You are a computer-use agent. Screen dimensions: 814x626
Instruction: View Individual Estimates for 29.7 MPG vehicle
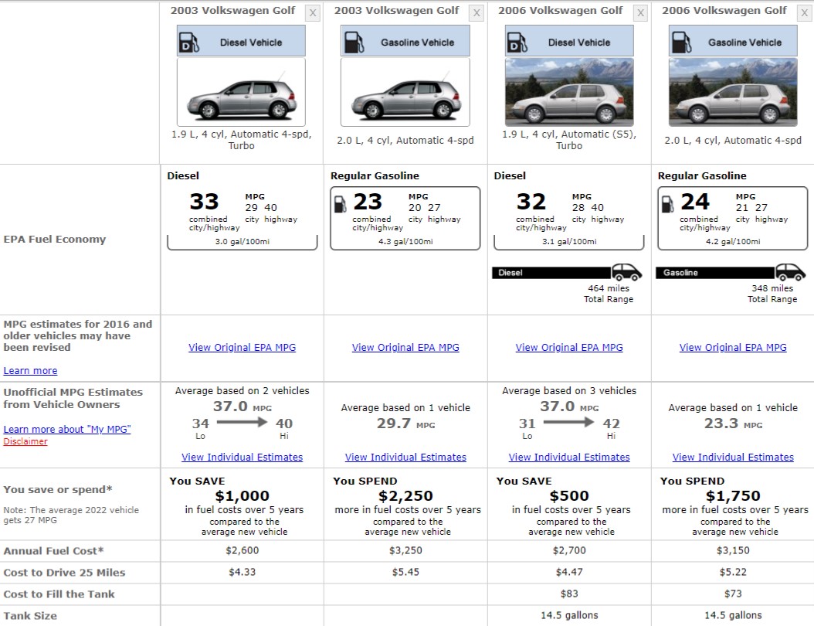pos(405,458)
